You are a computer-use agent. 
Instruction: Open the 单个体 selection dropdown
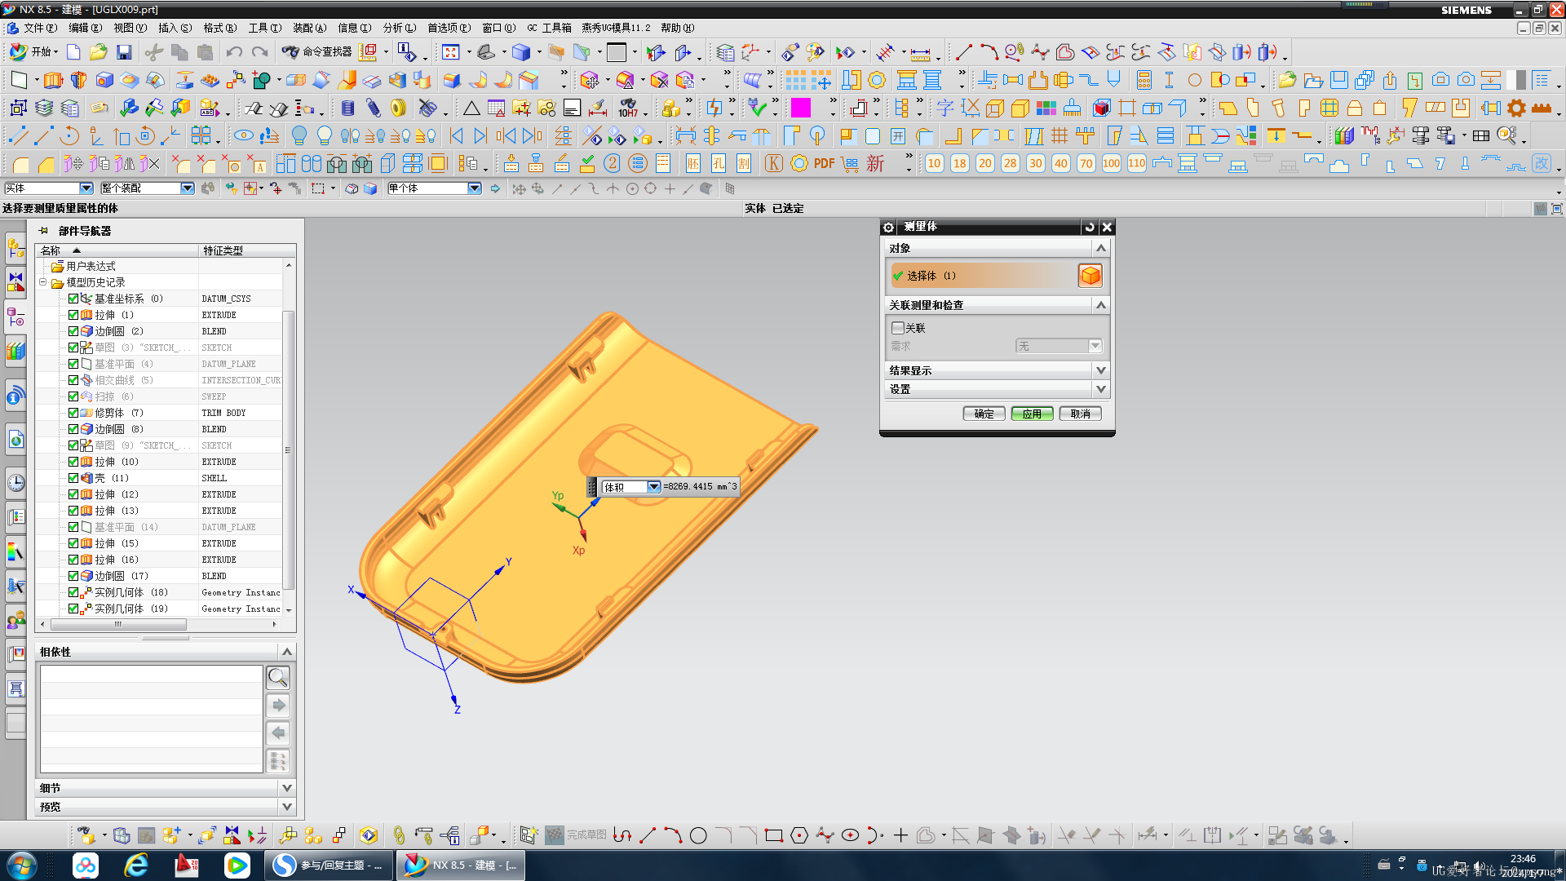click(474, 188)
